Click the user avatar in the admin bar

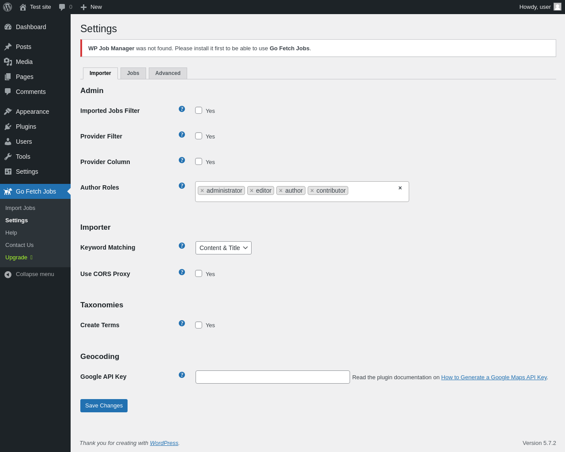point(557,7)
